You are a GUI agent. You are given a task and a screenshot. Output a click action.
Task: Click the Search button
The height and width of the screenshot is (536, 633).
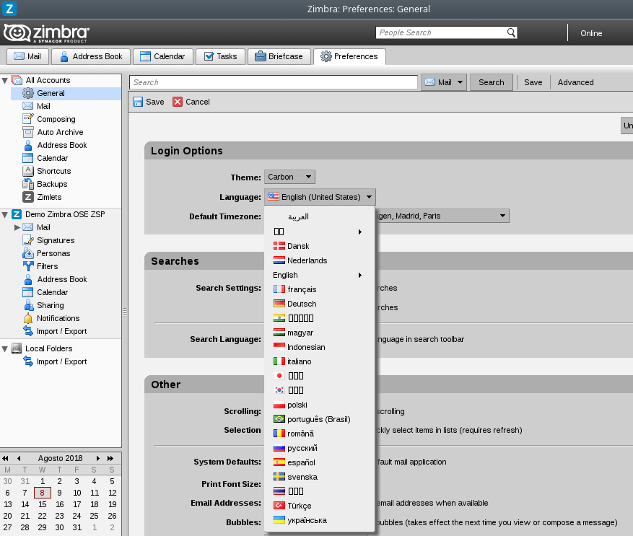click(x=492, y=82)
